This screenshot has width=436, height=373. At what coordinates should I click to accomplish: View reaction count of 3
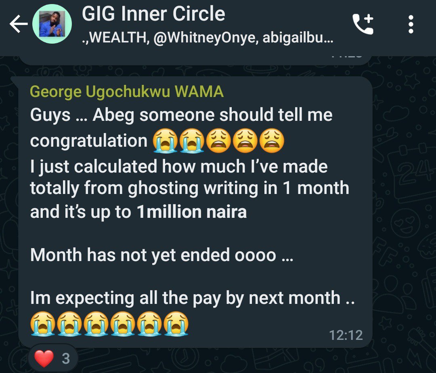click(x=66, y=358)
